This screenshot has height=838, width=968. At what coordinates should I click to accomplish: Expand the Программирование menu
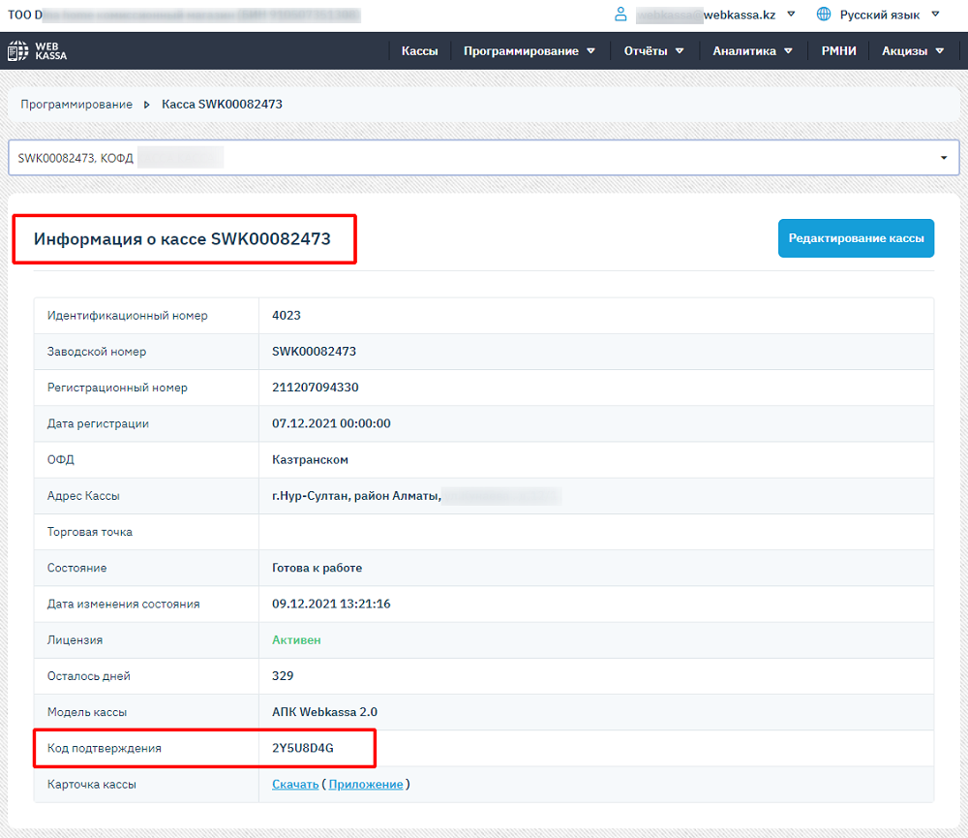coord(529,51)
